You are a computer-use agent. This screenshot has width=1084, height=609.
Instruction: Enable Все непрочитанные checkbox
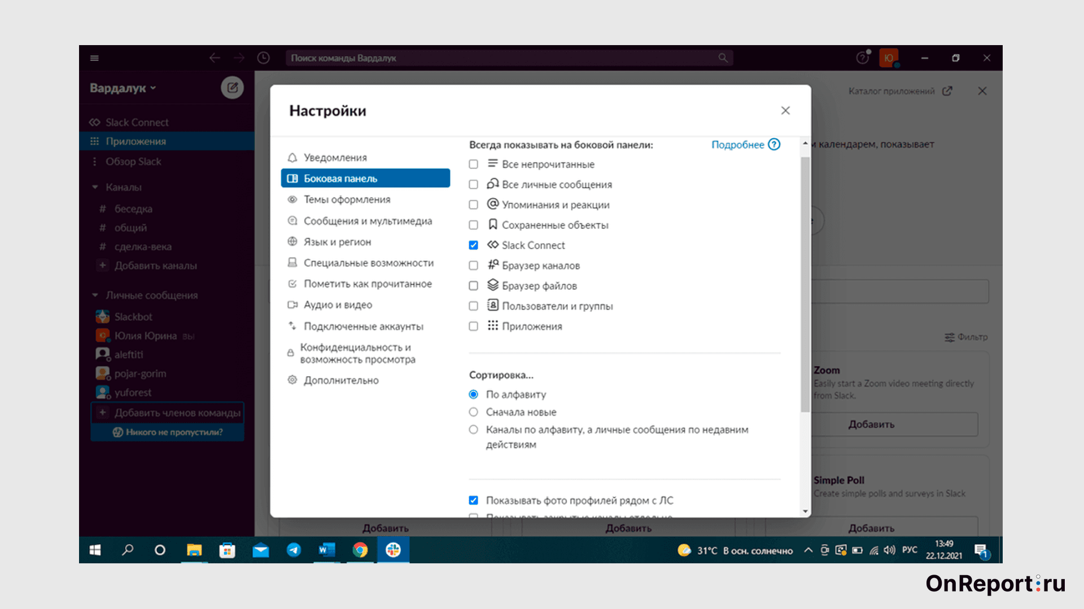coord(473,164)
